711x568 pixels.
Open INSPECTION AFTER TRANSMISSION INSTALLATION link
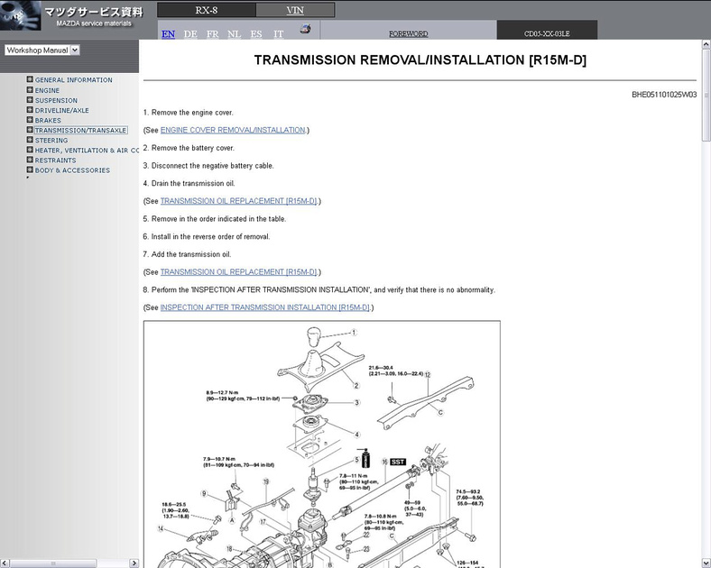point(264,307)
